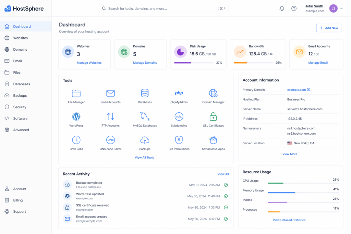Open Files in the sidebar
The image size is (351, 234).
26,73
